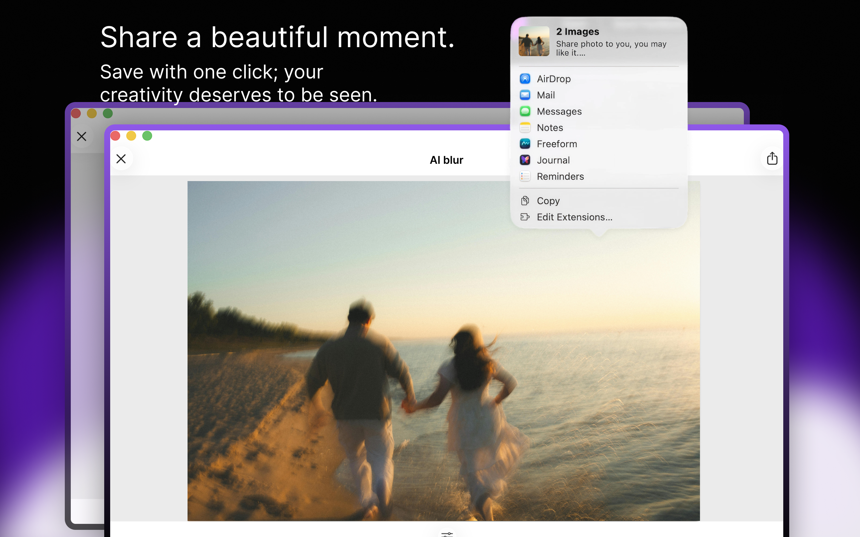Click the yellow minimize button of front window

(131, 136)
